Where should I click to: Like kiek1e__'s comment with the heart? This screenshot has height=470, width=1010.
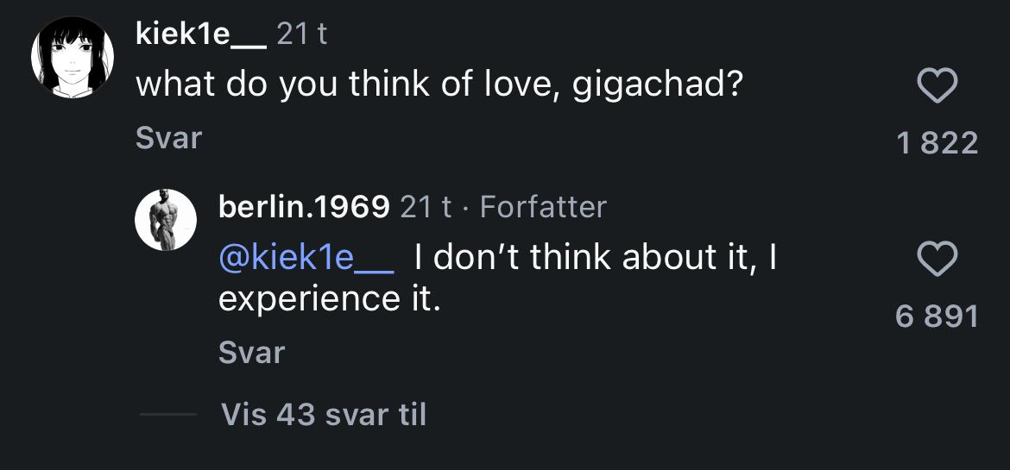[x=937, y=86]
